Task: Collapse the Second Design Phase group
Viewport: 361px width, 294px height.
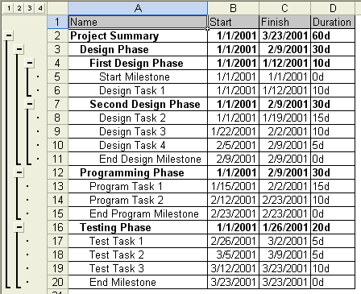Action: point(30,104)
